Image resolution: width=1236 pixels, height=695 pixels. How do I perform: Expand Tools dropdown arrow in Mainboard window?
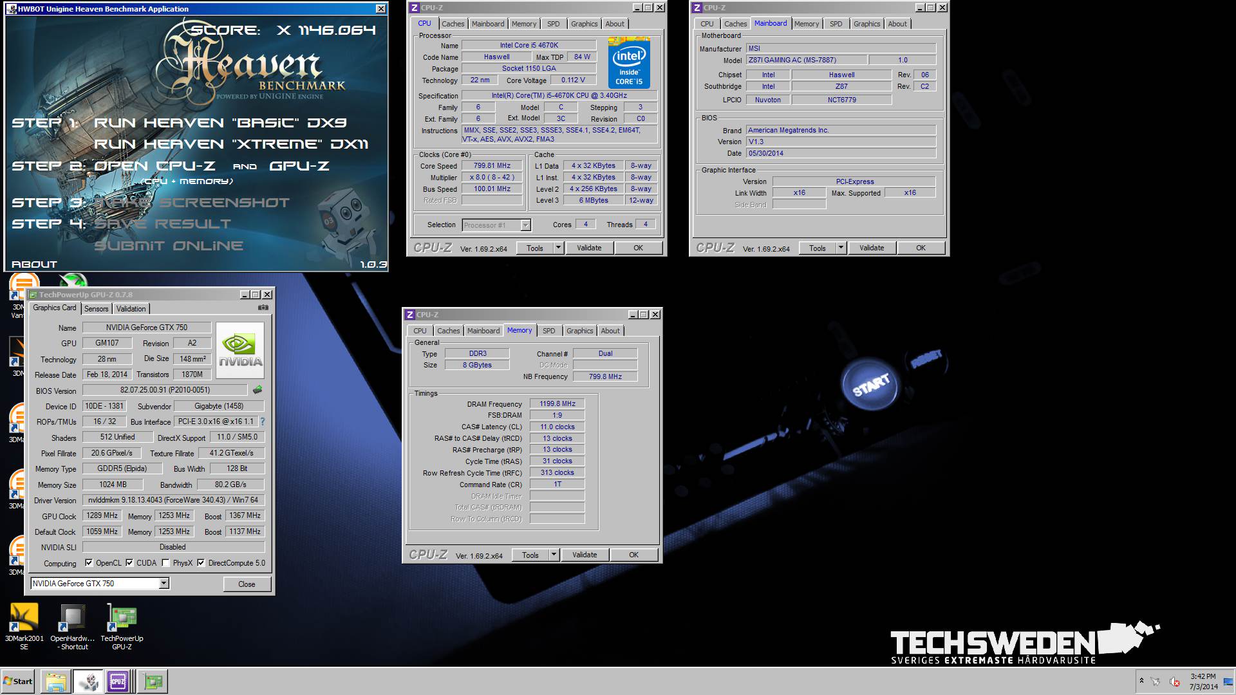(841, 248)
